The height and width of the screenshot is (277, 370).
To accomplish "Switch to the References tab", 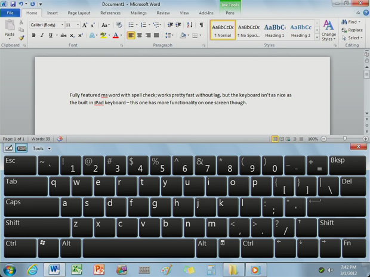I will click(110, 13).
